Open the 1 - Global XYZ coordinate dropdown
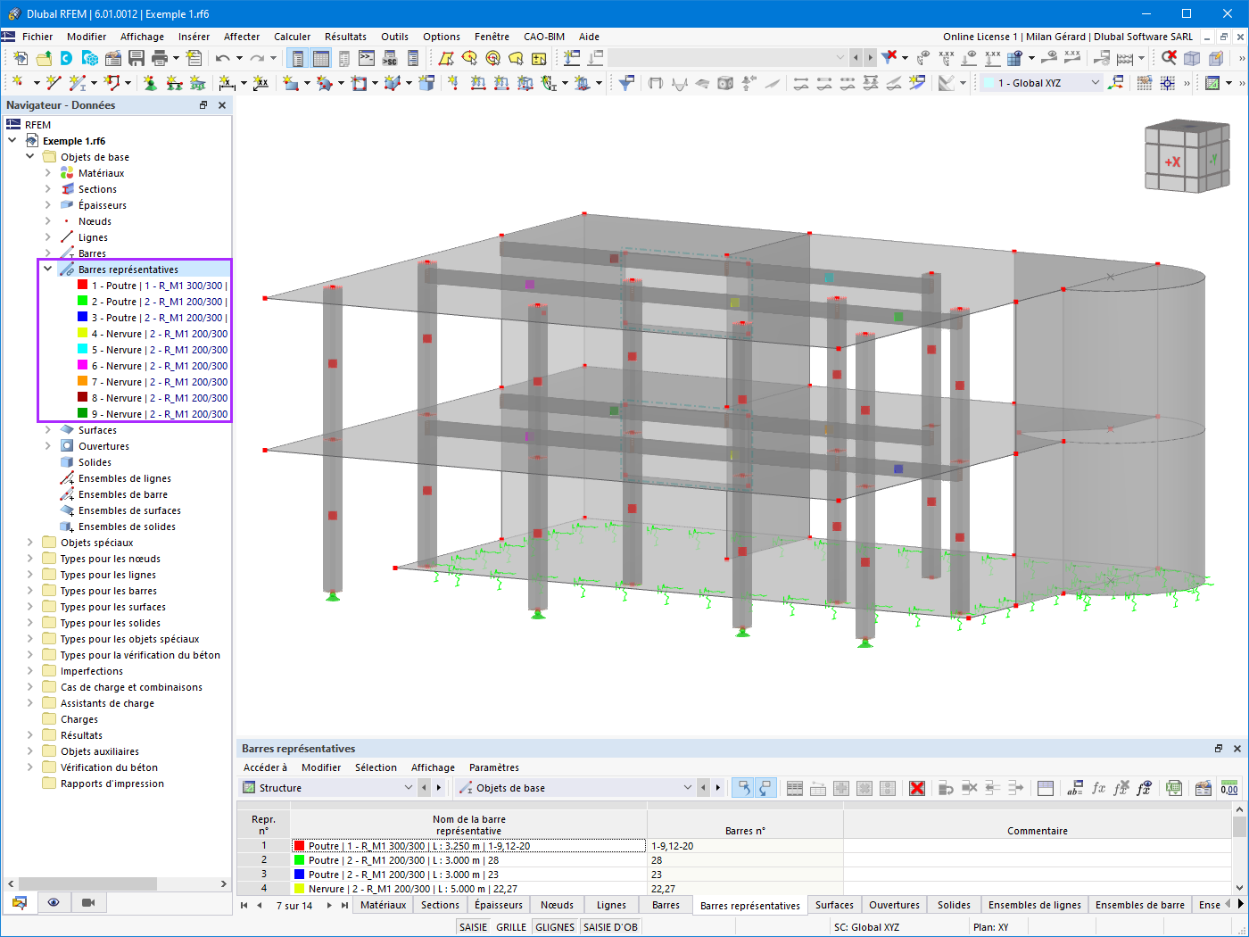The width and height of the screenshot is (1249, 937). 1041,83
